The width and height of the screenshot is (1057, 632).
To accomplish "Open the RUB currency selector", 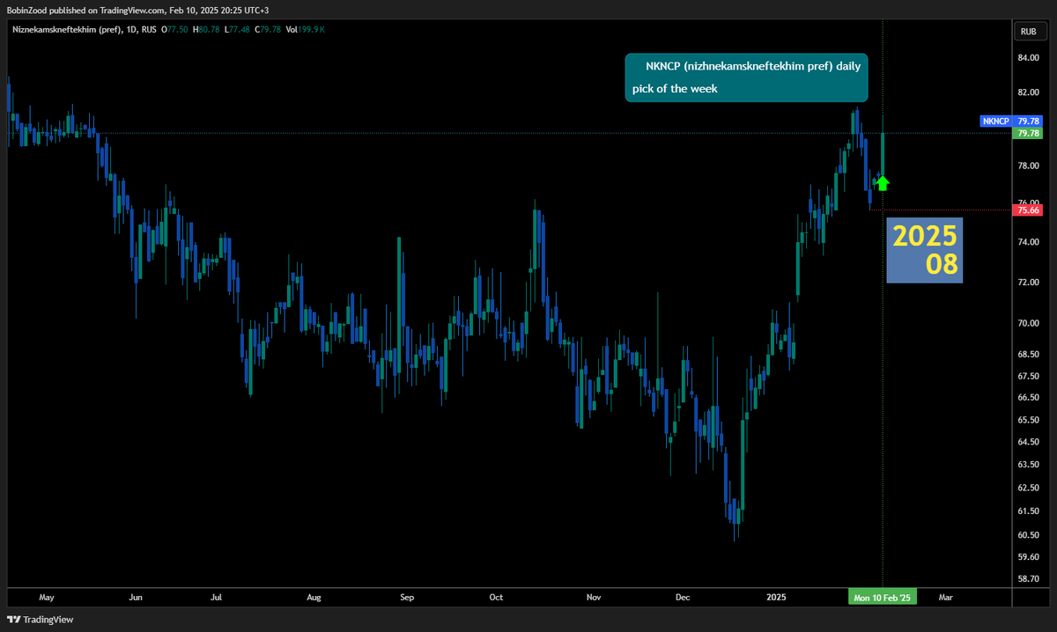I will coord(1028,31).
